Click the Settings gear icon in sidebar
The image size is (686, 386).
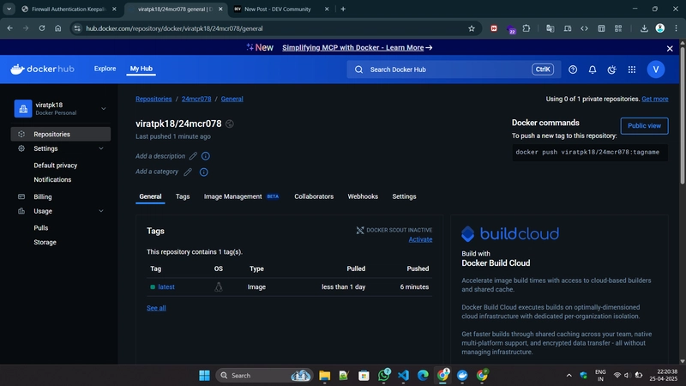click(21, 148)
